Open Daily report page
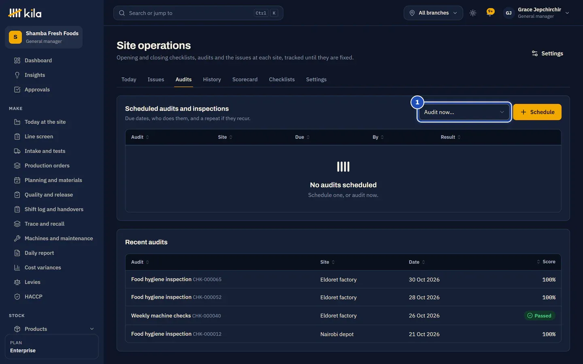Viewport: 583px width, 364px height. (39, 253)
